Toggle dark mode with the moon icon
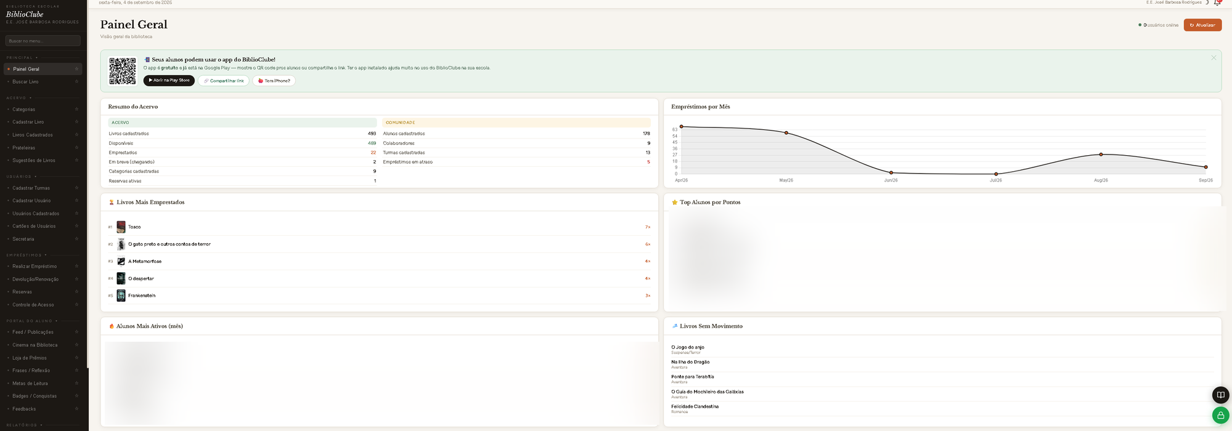1232x431 pixels. 1207,2
